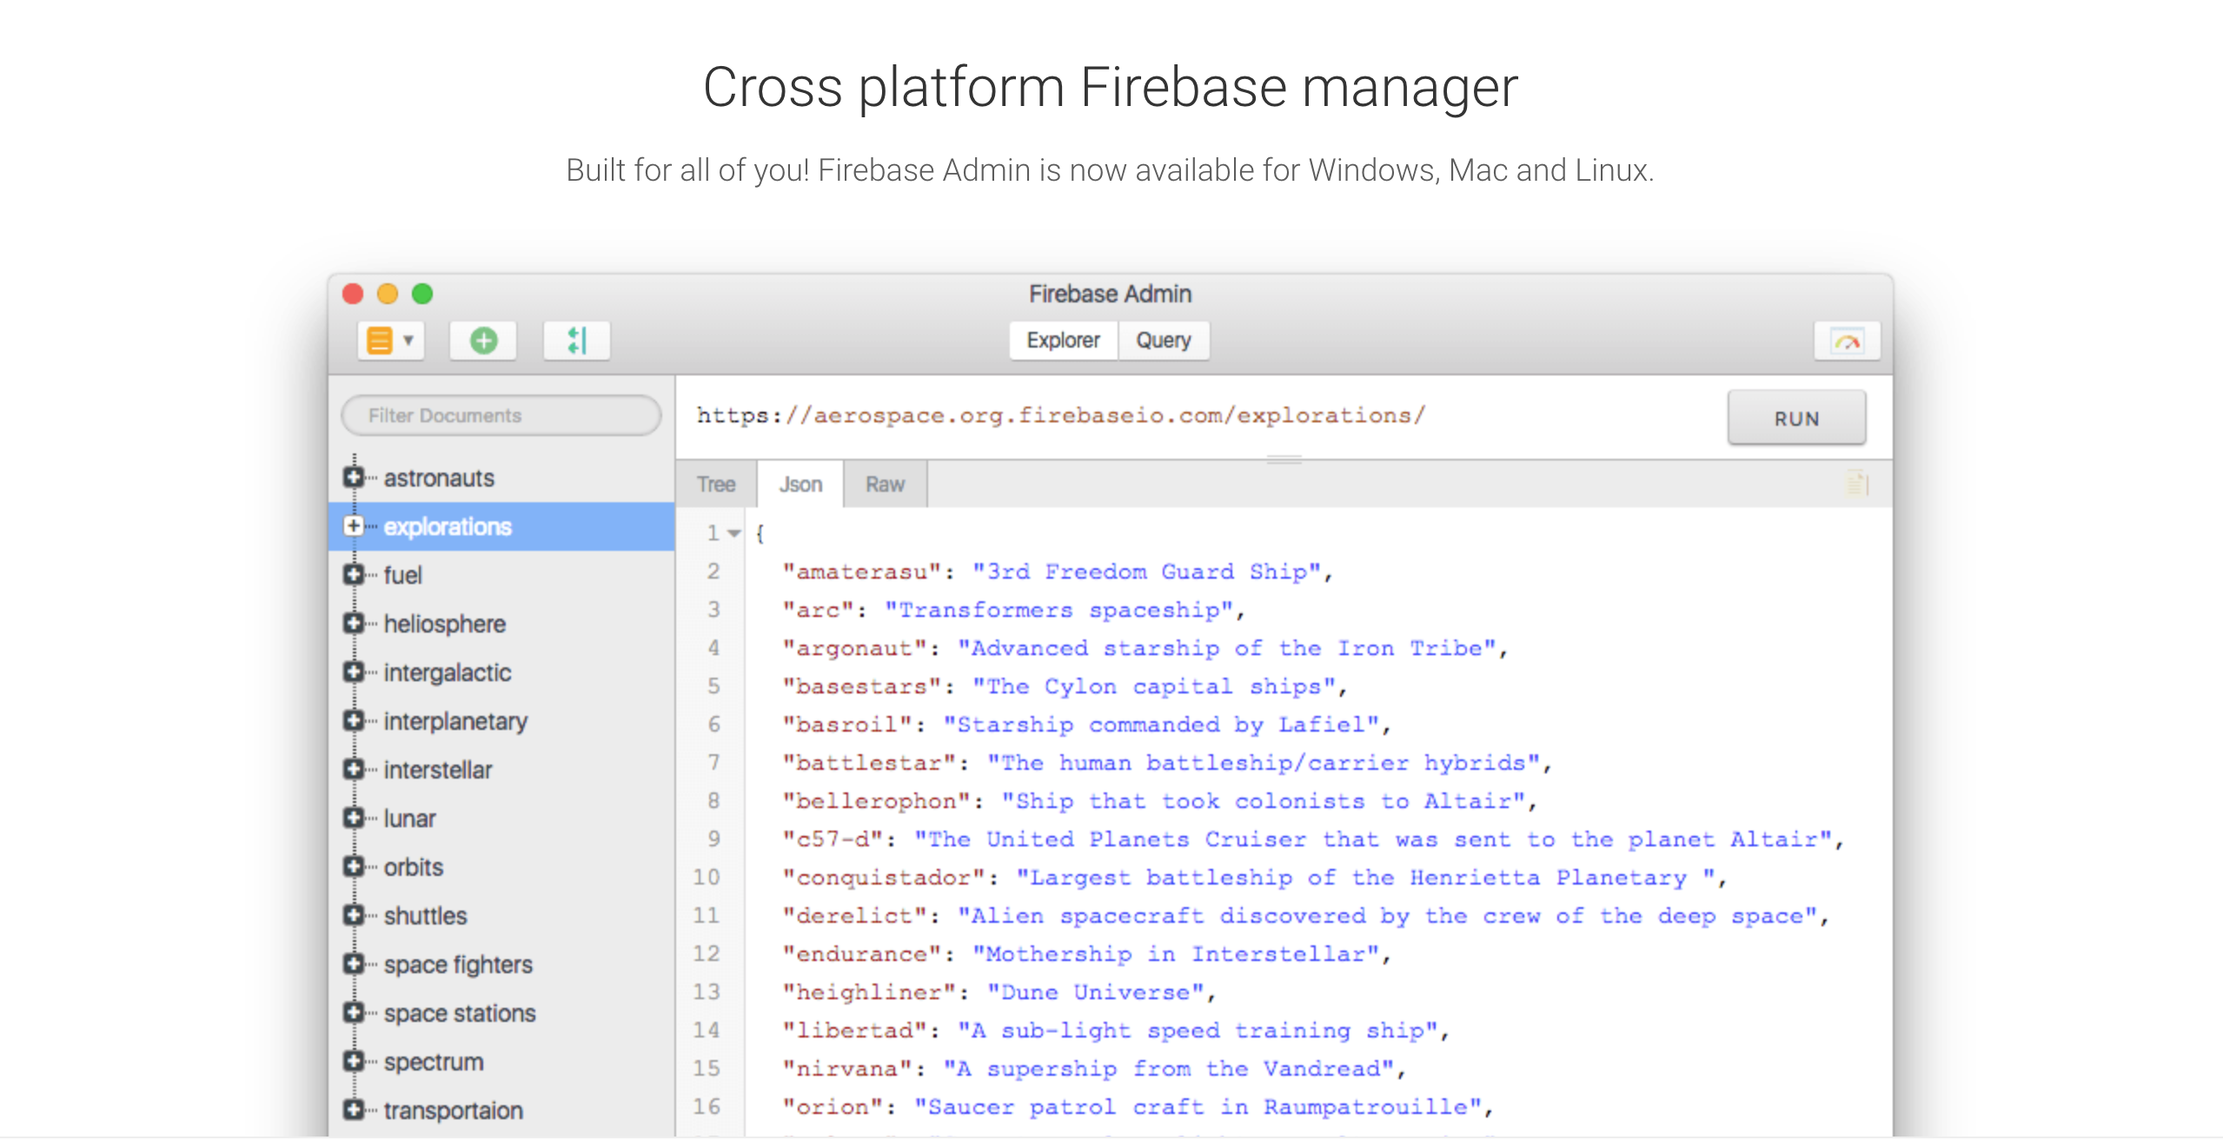2223x1140 pixels.
Task: Expand the fuel node
Action: click(353, 574)
